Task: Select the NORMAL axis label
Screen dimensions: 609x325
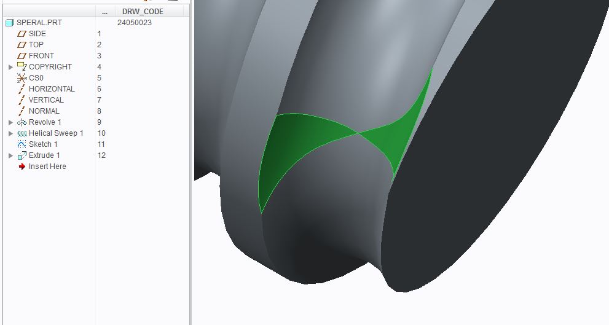Action: pyautogui.click(x=44, y=111)
